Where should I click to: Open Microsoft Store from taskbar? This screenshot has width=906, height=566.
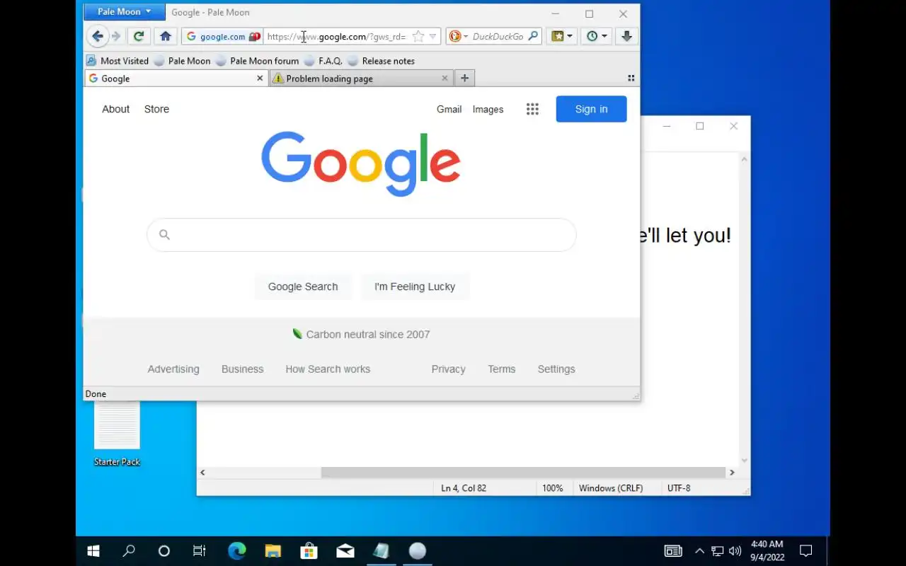pyautogui.click(x=309, y=551)
